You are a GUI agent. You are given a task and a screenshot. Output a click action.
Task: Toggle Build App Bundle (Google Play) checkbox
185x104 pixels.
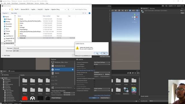(95, 70)
